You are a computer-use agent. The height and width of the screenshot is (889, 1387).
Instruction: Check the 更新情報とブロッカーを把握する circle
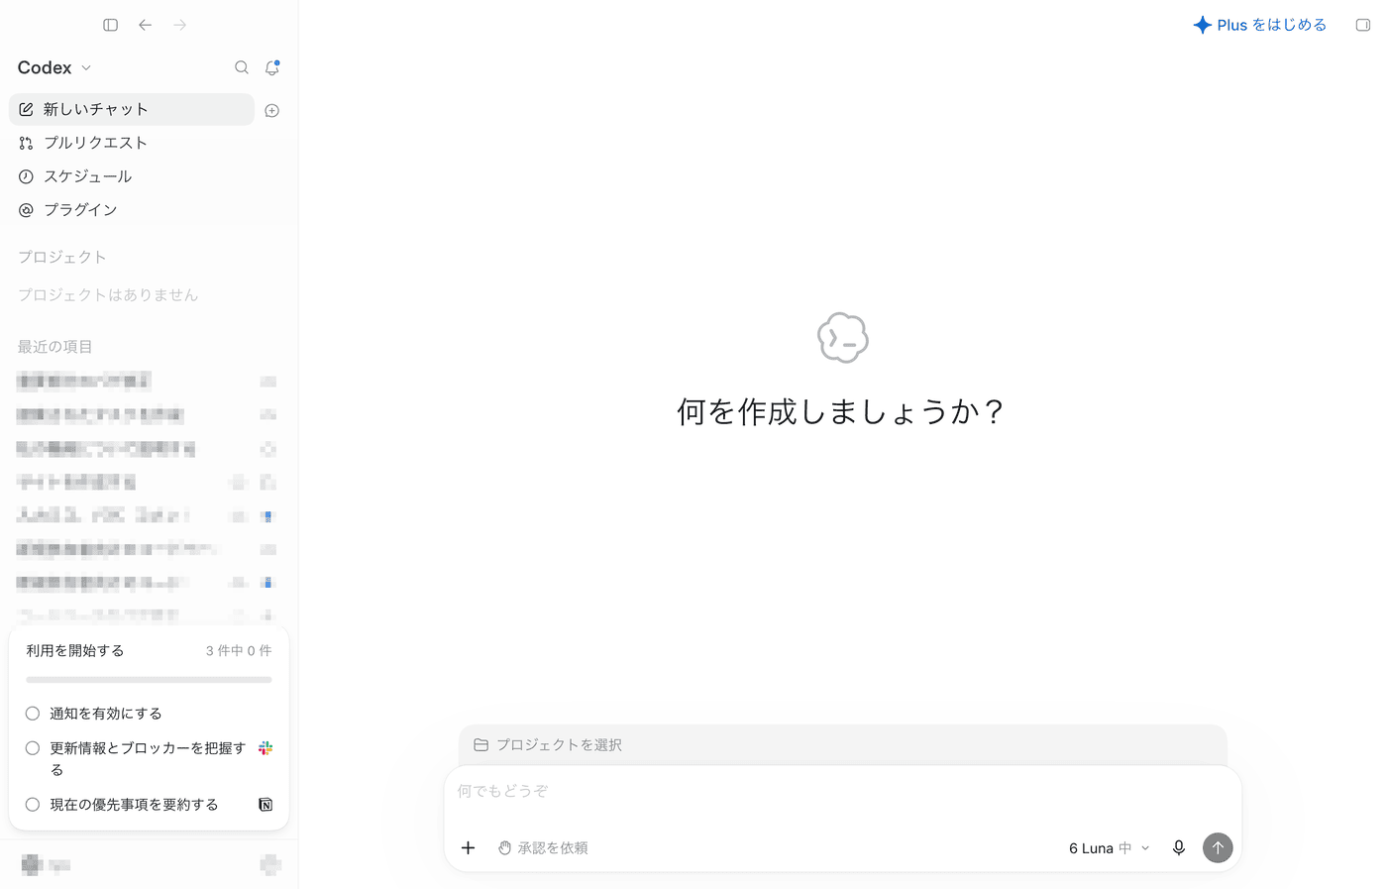pyautogui.click(x=33, y=748)
